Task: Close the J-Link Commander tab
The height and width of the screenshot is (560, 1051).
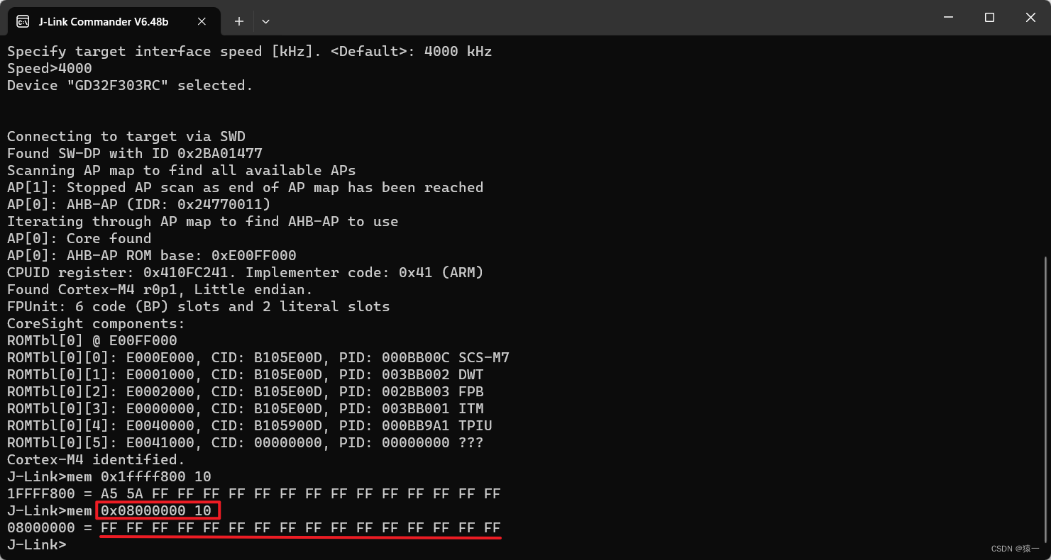Action: 201,21
